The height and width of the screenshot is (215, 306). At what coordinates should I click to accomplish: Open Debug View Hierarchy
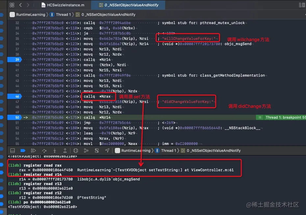[x=76, y=151]
